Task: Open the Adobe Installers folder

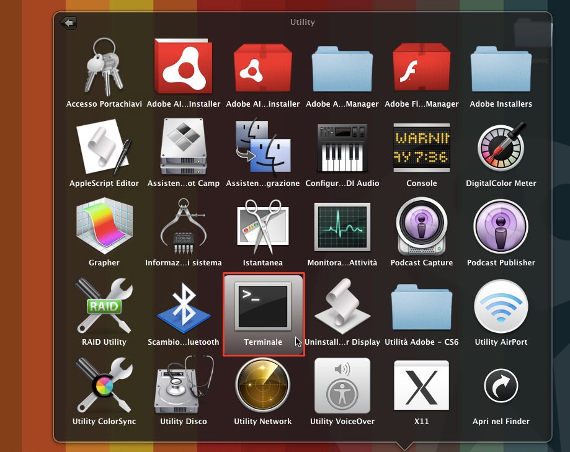Action: 501,68
